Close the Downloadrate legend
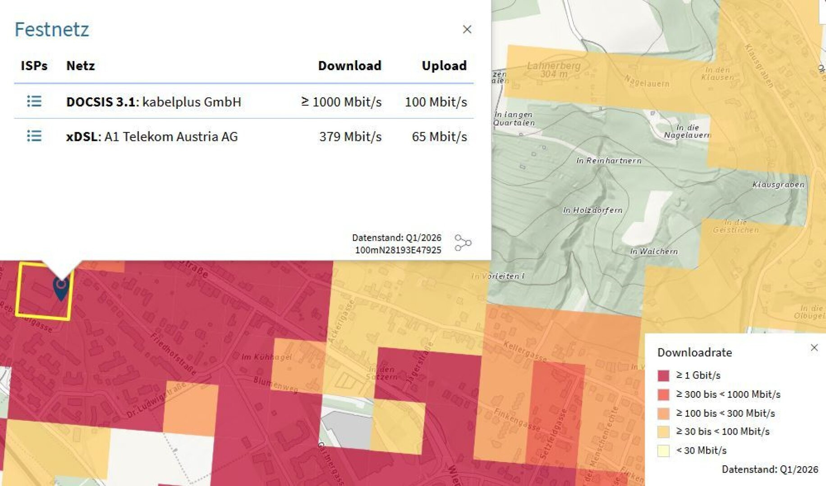 (814, 347)
